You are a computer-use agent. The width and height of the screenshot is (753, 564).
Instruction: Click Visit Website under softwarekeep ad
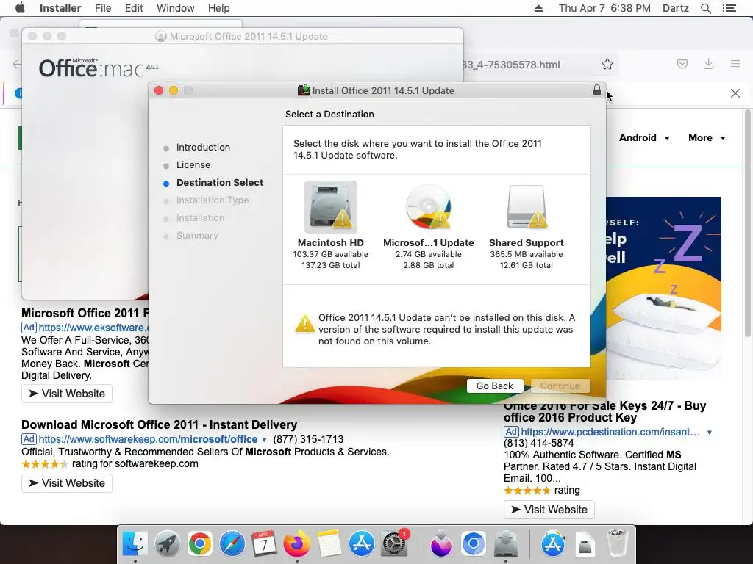[67, 483]
